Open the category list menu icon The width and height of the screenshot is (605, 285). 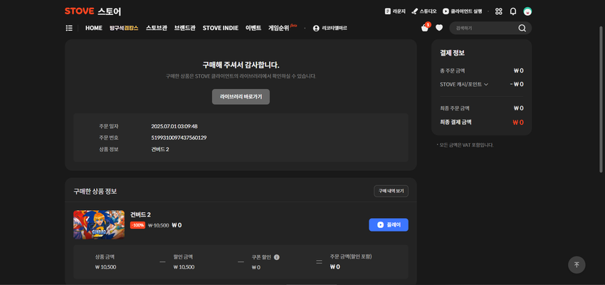click(69, 28)
